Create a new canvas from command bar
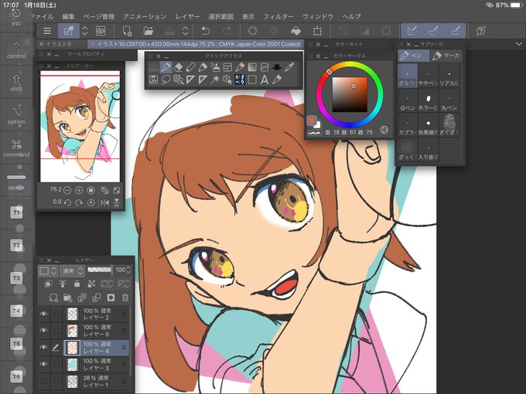This screenshot has height=394, width=526. 127,31
